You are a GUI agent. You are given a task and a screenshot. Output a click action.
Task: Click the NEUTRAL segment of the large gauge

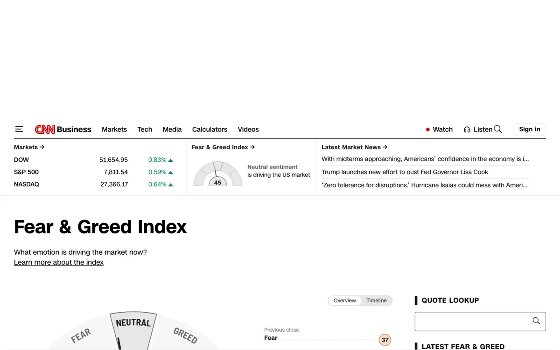133,330
